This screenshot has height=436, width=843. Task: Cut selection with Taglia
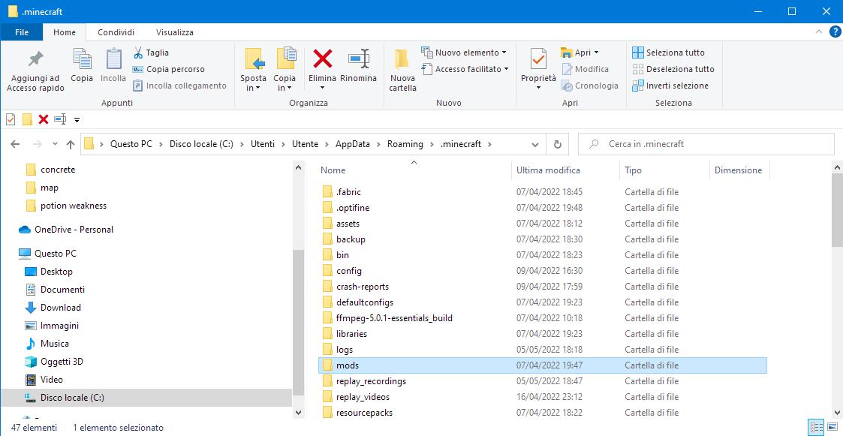pos(151,53)
